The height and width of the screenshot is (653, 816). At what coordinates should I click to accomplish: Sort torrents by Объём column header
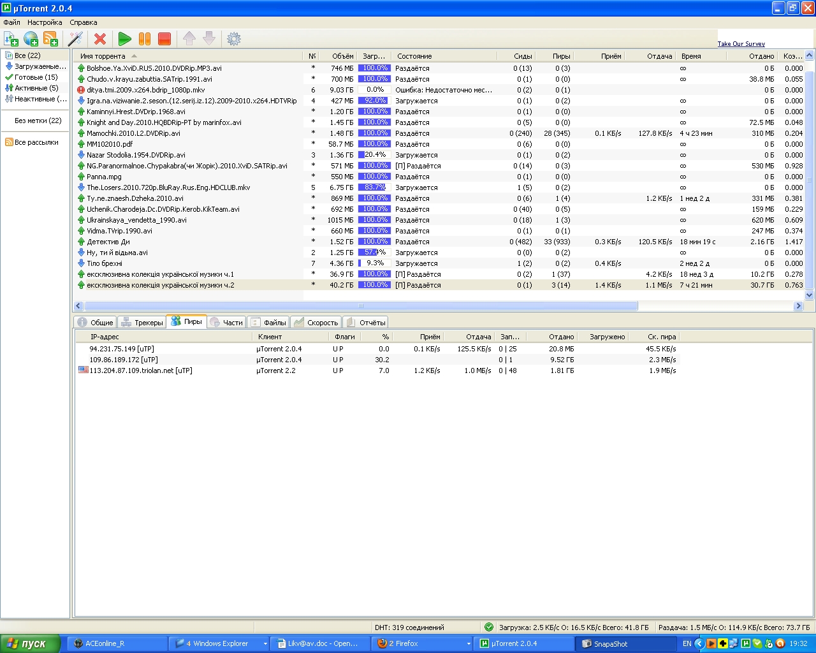(338, 56)
